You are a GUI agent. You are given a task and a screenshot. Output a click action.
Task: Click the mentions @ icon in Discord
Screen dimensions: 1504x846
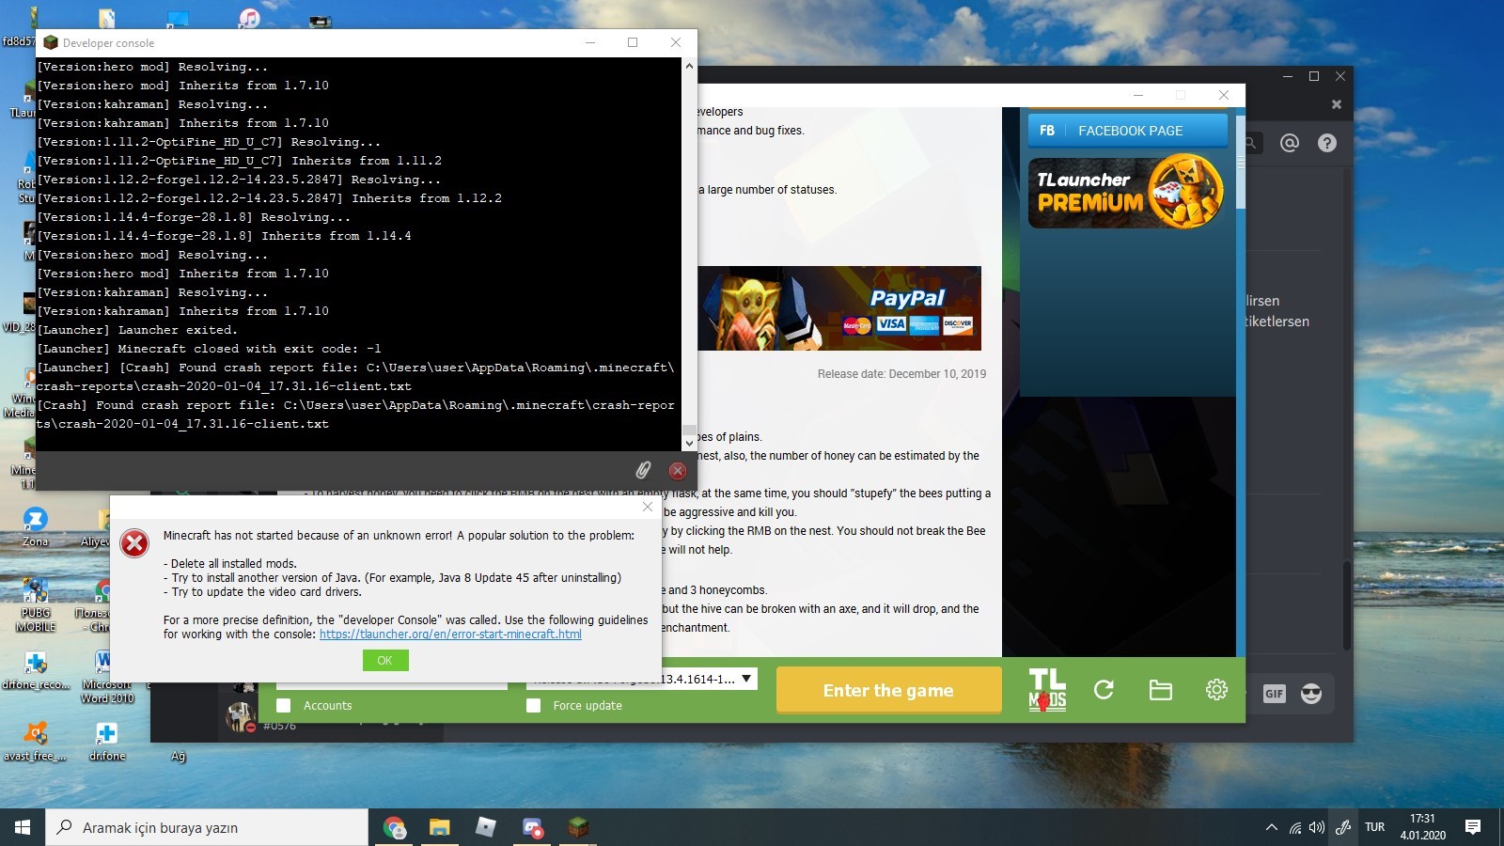1290,143
